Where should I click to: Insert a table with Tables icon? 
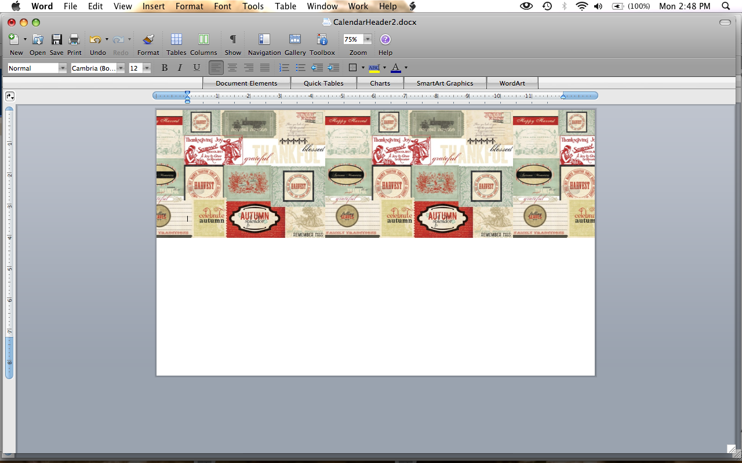(176, 39)
